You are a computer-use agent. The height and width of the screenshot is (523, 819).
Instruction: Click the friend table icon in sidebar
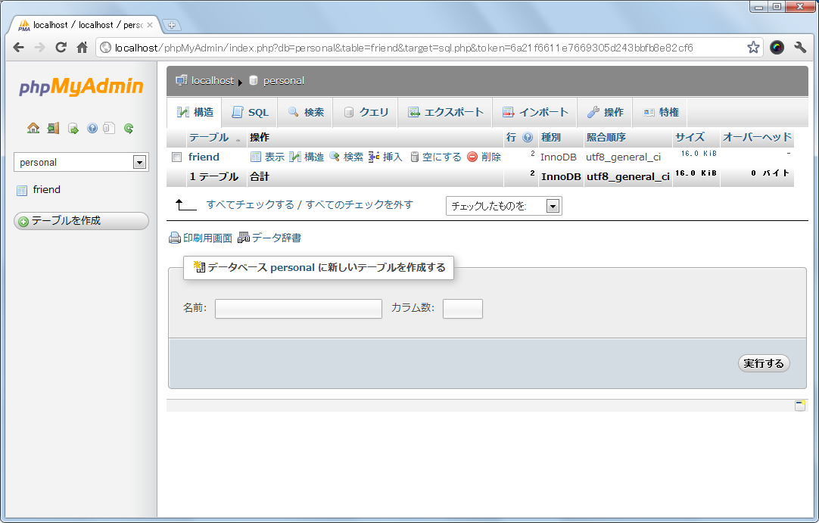[x=22, y=190]
